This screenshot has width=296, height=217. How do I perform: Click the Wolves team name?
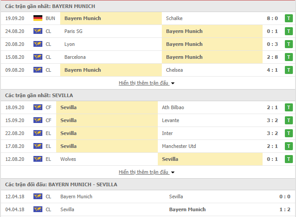coord(68,159)
